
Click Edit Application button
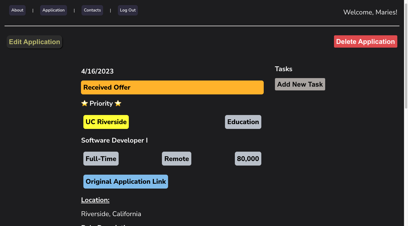(x=34, y=42)
